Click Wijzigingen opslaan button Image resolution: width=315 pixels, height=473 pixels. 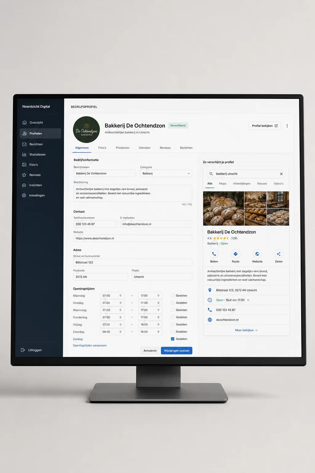(x=177, y=350)
